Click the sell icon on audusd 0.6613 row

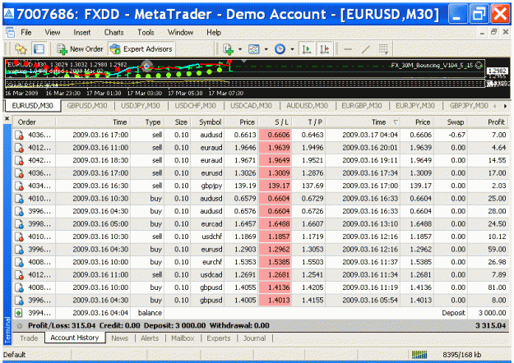click(x=20, y=136)
